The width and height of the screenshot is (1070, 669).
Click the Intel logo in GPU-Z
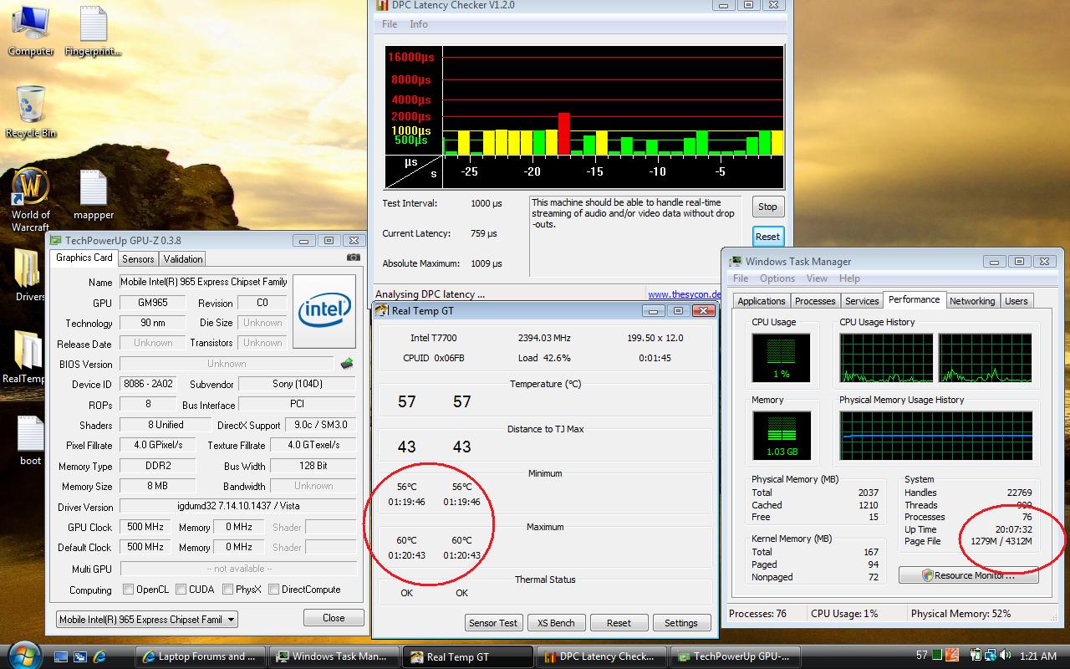coord(324,310)
